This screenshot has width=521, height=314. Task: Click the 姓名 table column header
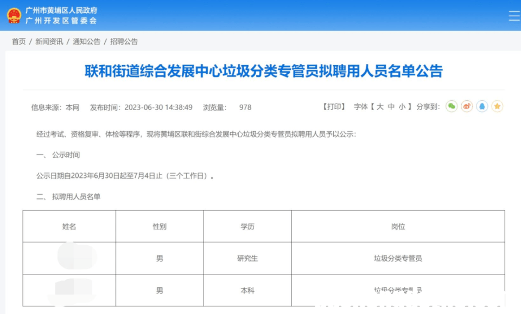[69, 227]
